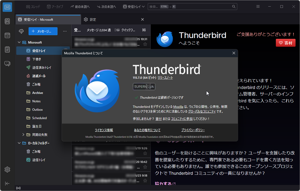
Task: Click the search field in the top bar
Action: 193,6
